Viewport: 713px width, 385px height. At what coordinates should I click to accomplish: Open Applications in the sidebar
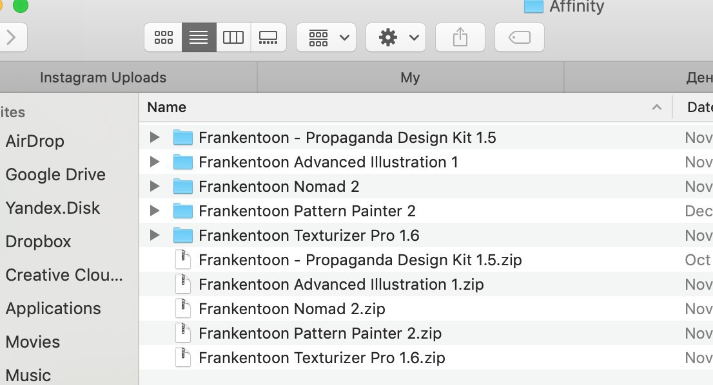pos(54,309)
